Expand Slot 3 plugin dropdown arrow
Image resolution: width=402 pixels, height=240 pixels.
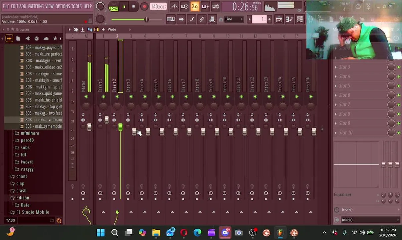pos(336,67)
